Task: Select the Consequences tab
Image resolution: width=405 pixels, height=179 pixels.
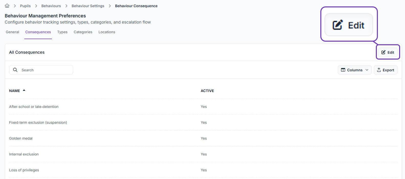Action: pos(38,32)
